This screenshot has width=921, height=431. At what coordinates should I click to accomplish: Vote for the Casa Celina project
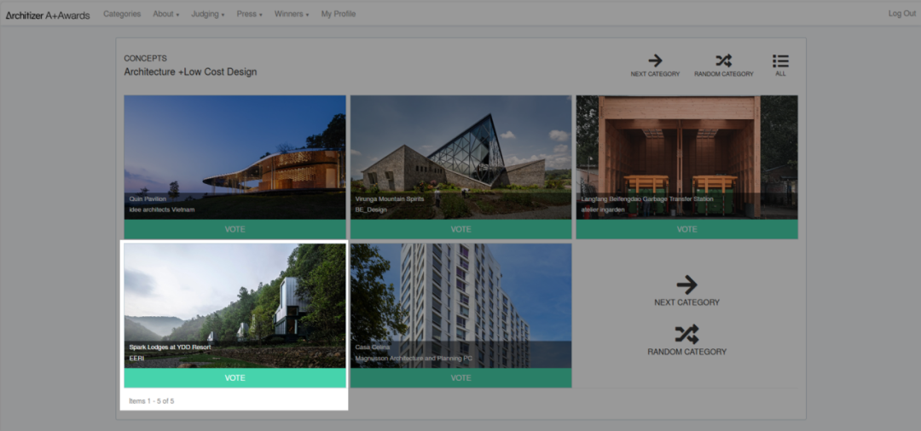460,377
